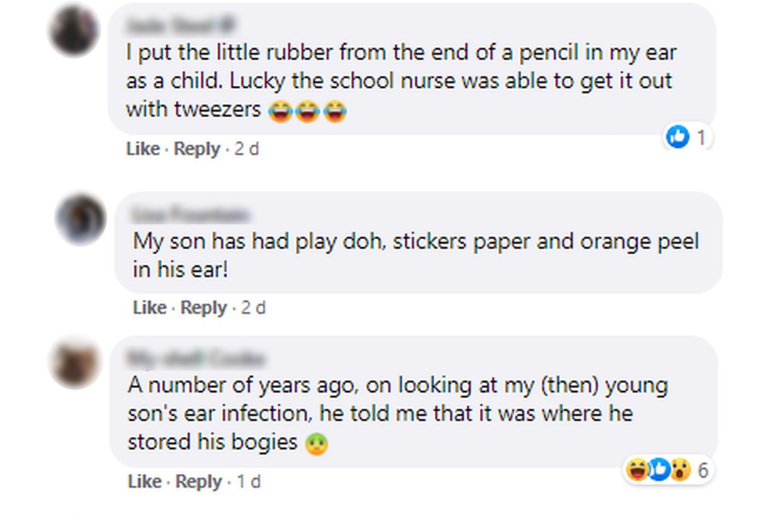Open the pencil rubber commenter's profile picture

coord(75,30)
